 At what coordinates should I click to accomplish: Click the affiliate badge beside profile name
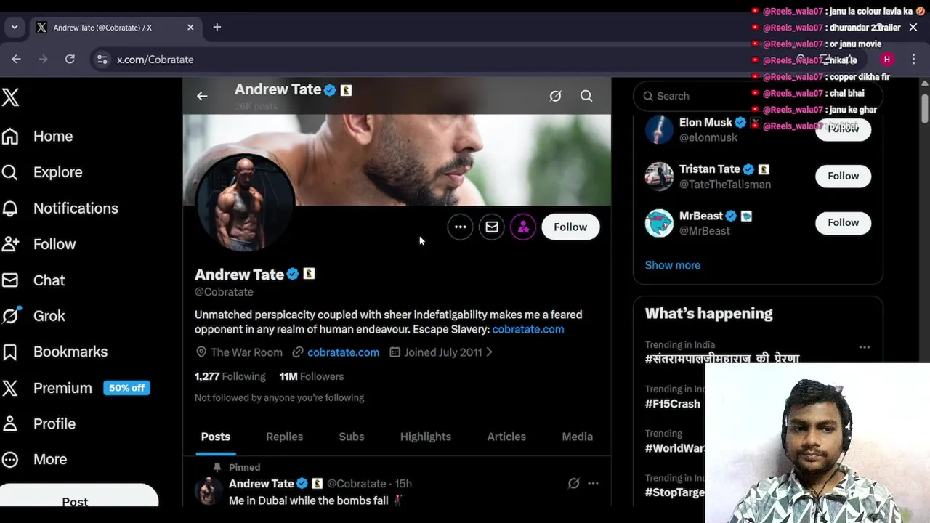tap(309, 274)
